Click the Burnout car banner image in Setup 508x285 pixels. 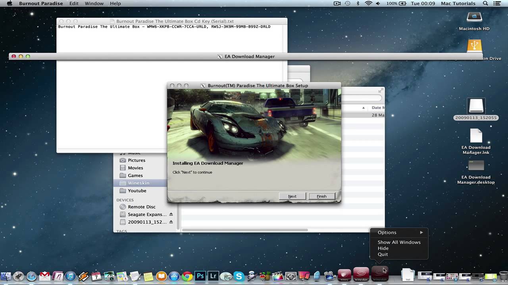pos(254,125)
